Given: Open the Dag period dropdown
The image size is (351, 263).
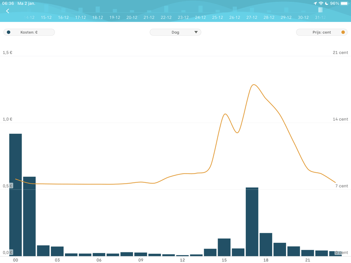Looking at the screenshot, I should 175,32.
